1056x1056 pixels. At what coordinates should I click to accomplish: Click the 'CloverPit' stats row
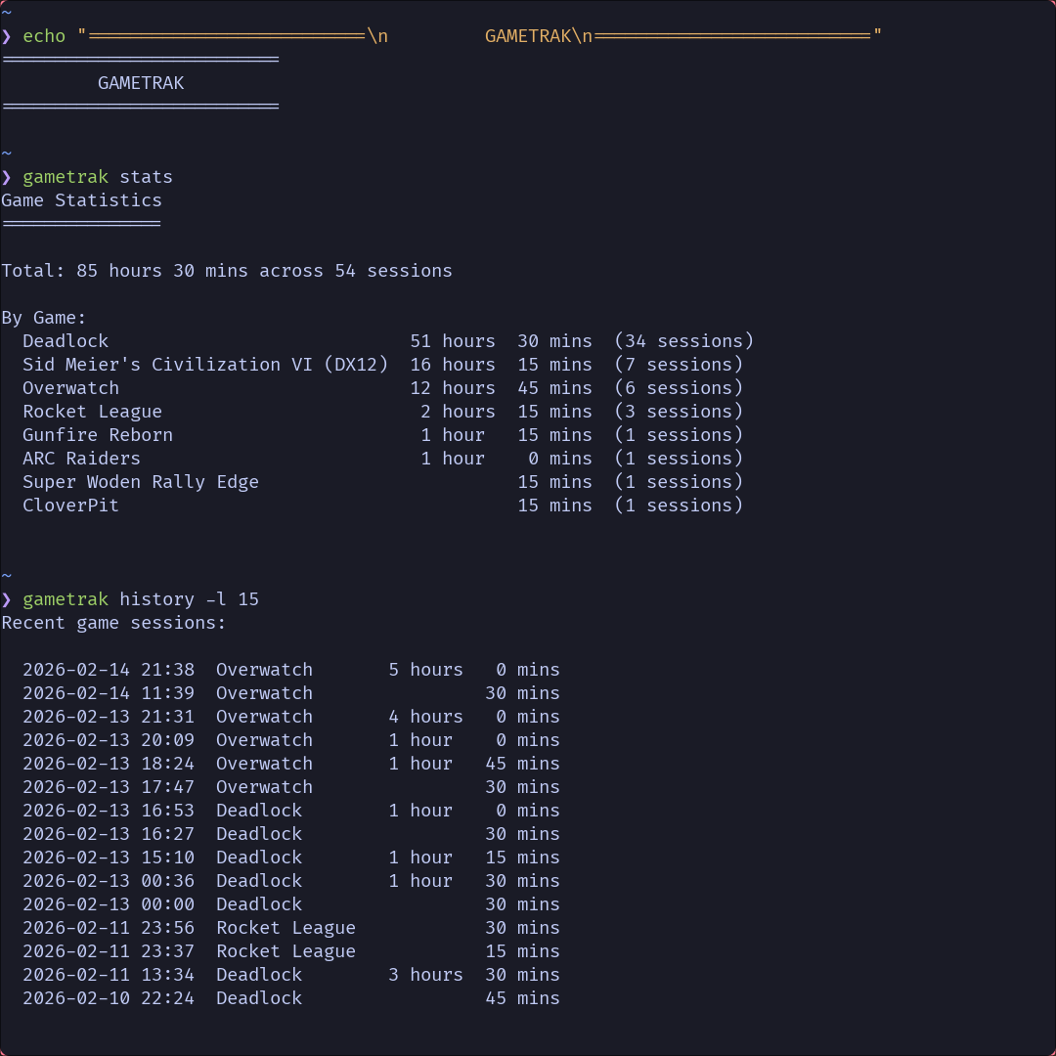click(382, 506)
